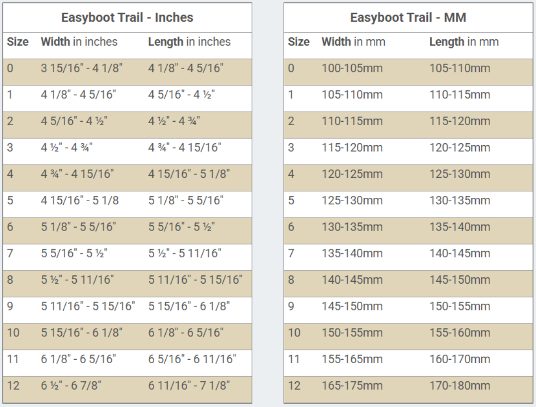
Task: Click the "160-170mm" length value
Action: [x=460, y=359]
